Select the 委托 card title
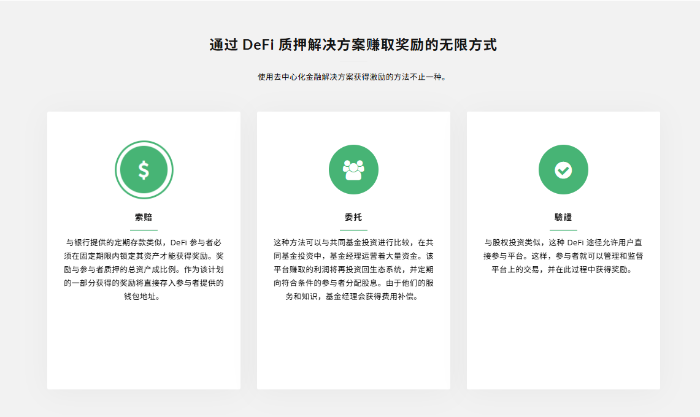The width and height of the screenshot is (700, 417). pyautogui.click(x=353, y=217)
